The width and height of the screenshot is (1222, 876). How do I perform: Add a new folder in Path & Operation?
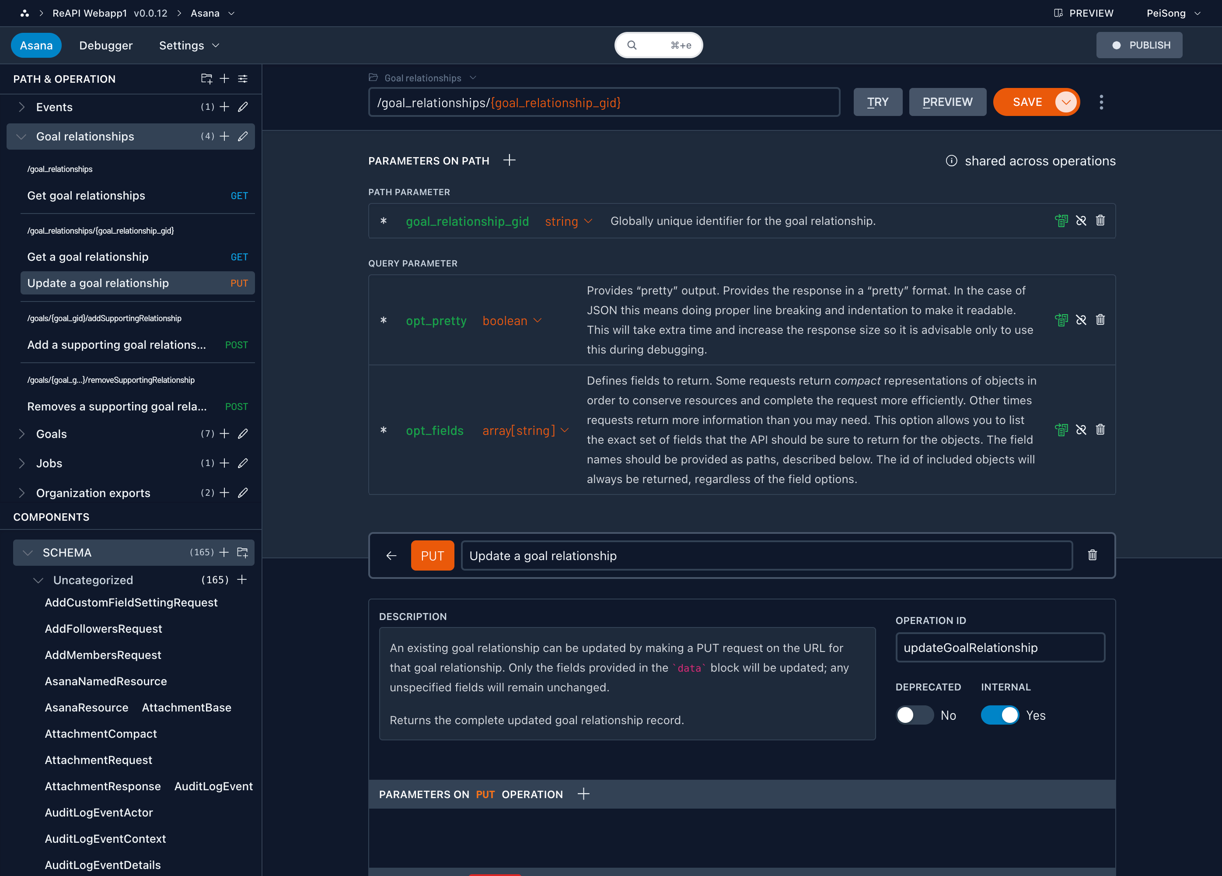click(206, 79)
